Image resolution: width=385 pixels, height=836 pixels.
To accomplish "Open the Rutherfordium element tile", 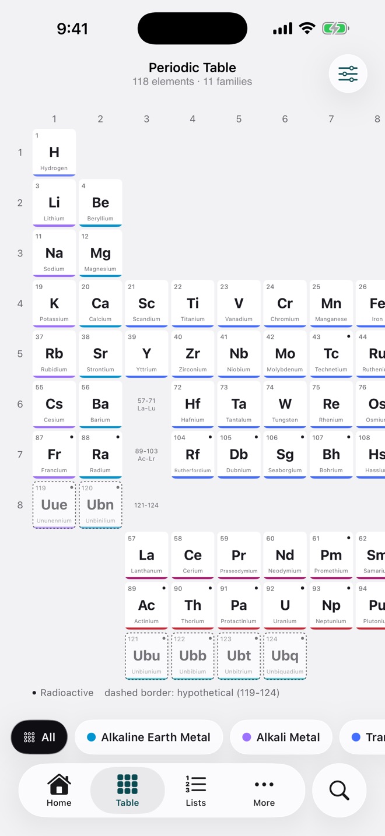I will (192, 455).
